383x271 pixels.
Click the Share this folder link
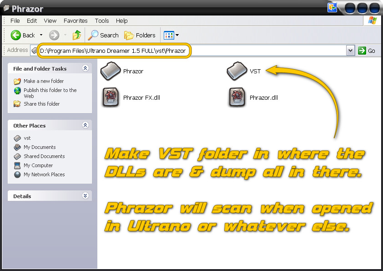coord(41,104)
